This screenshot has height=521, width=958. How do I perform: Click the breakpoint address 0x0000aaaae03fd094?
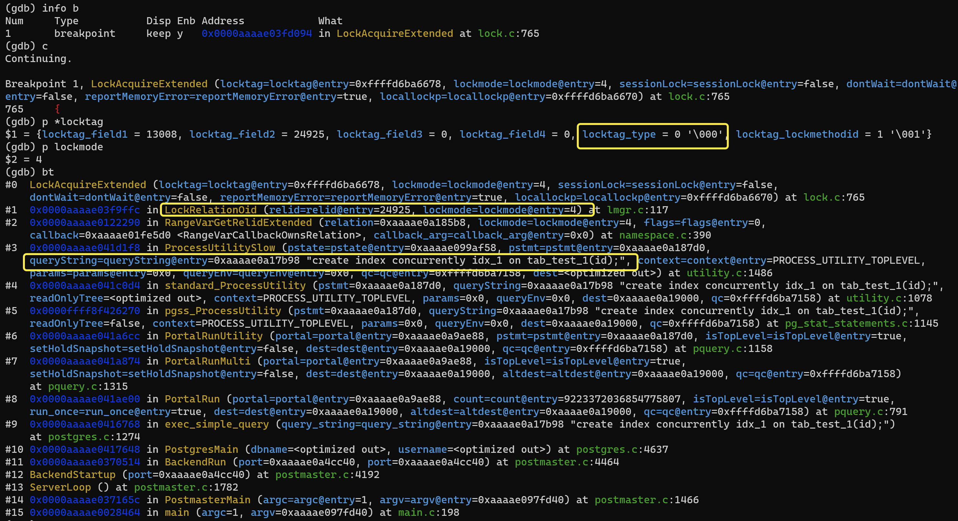[x=257, y=34]
